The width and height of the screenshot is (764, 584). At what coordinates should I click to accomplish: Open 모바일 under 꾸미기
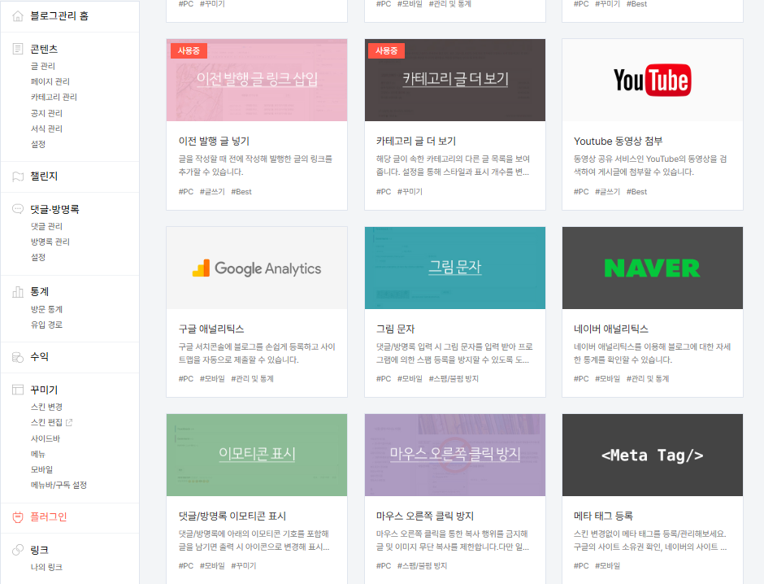[x=42, y=469]
